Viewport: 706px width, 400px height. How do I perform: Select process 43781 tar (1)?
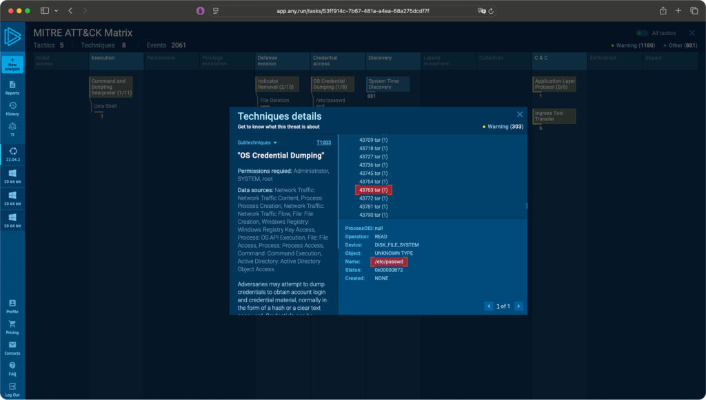coord(373,207)
